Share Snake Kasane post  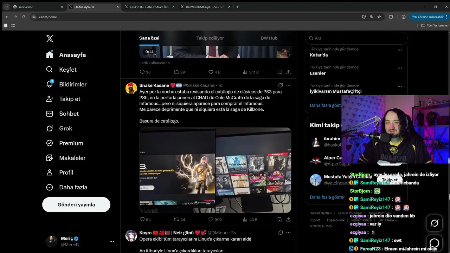pos(289,220)
